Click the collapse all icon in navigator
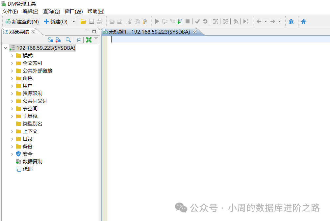The image size is (330, 221). 79,40
